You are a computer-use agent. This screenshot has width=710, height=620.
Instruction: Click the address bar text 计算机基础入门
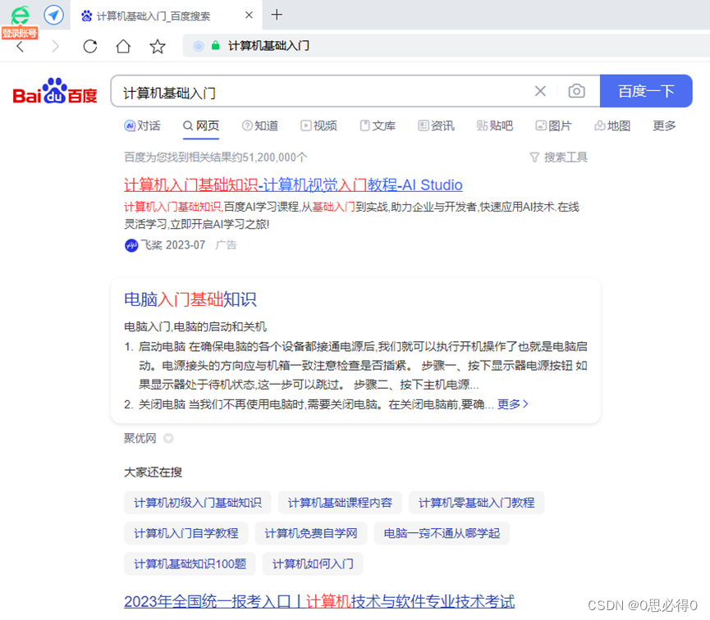(x=268, y=46)
